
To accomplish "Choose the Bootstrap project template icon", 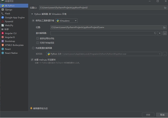I will [3, 41].
